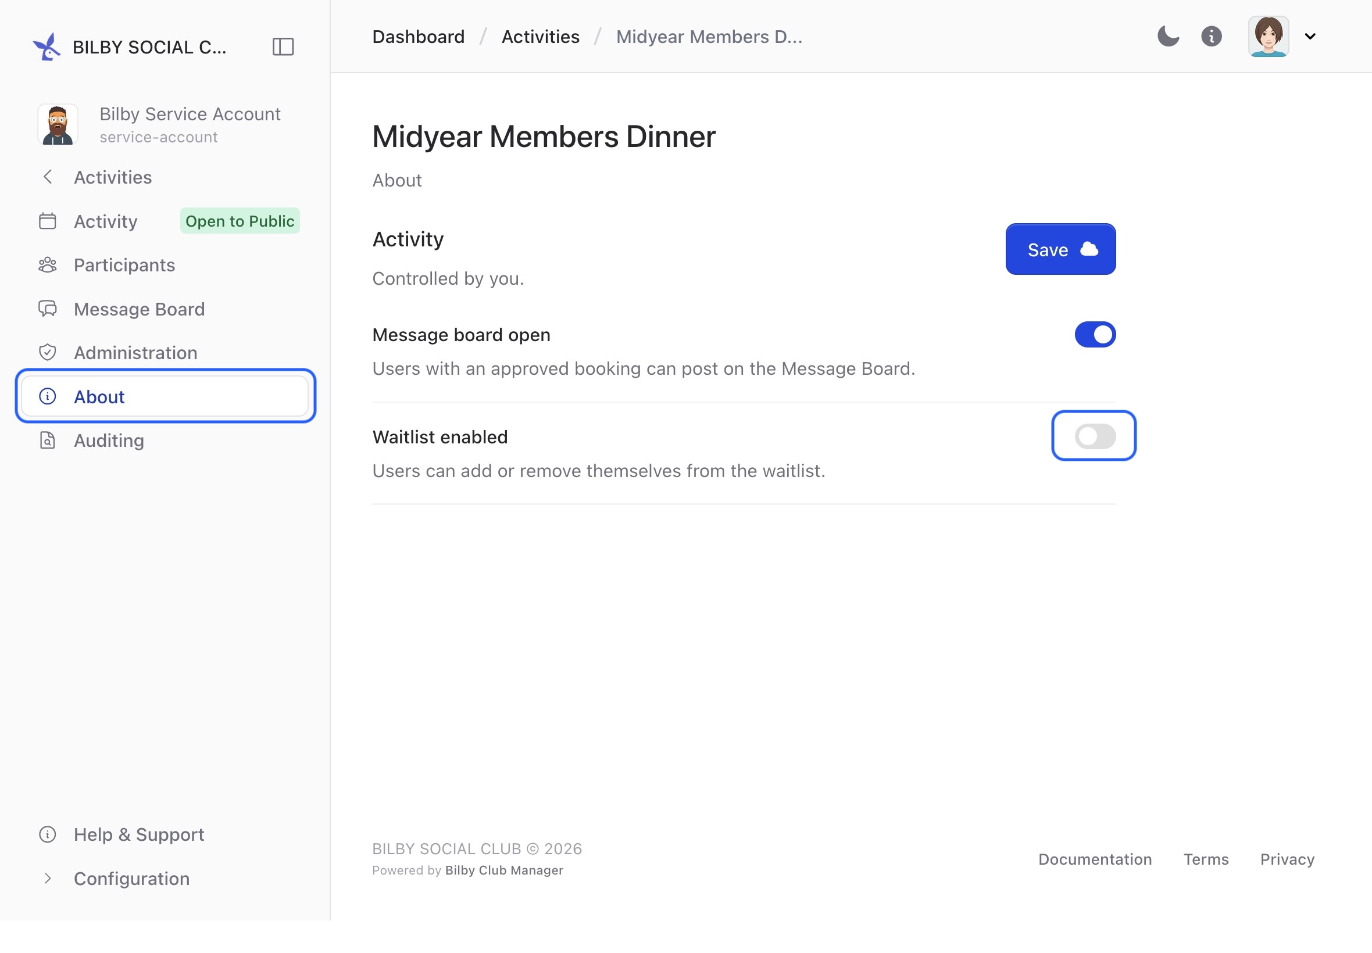The height and width of the screenshot is (953, 1372).
Task: Go back to Activities in the sidebar
Action: [x=165, y=177]
